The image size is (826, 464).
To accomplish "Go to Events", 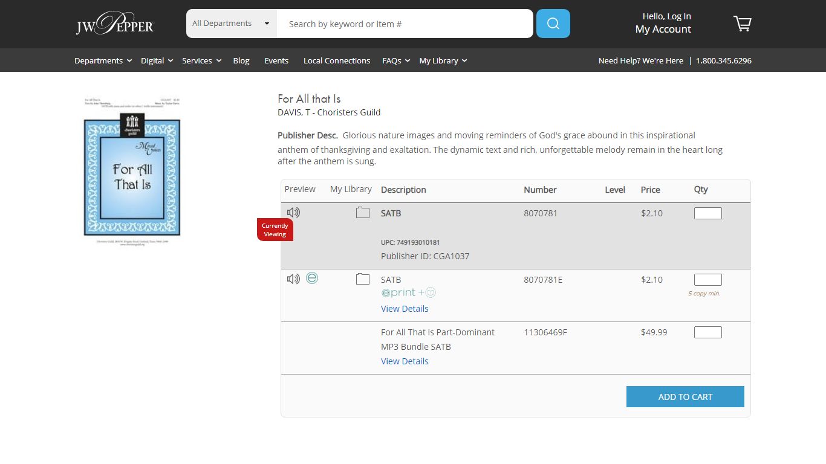I will click(x=276, y=60).
